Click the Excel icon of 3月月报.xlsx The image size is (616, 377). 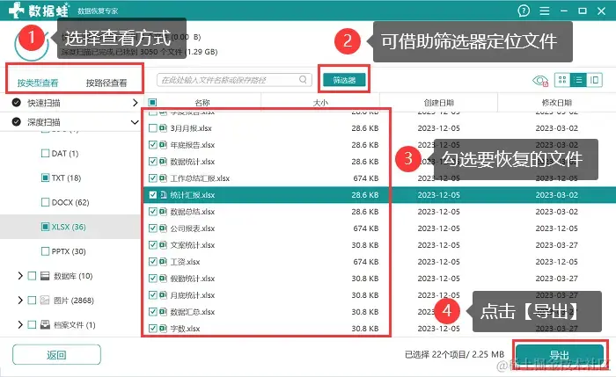163,128
